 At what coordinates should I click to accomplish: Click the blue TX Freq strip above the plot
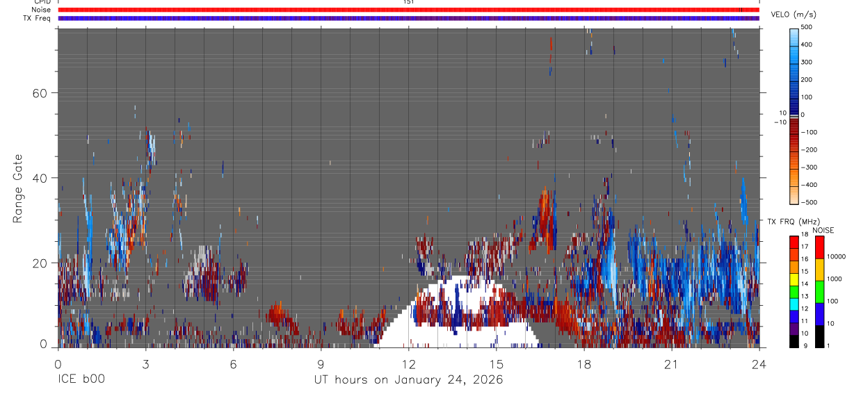[x=409, y=18]
